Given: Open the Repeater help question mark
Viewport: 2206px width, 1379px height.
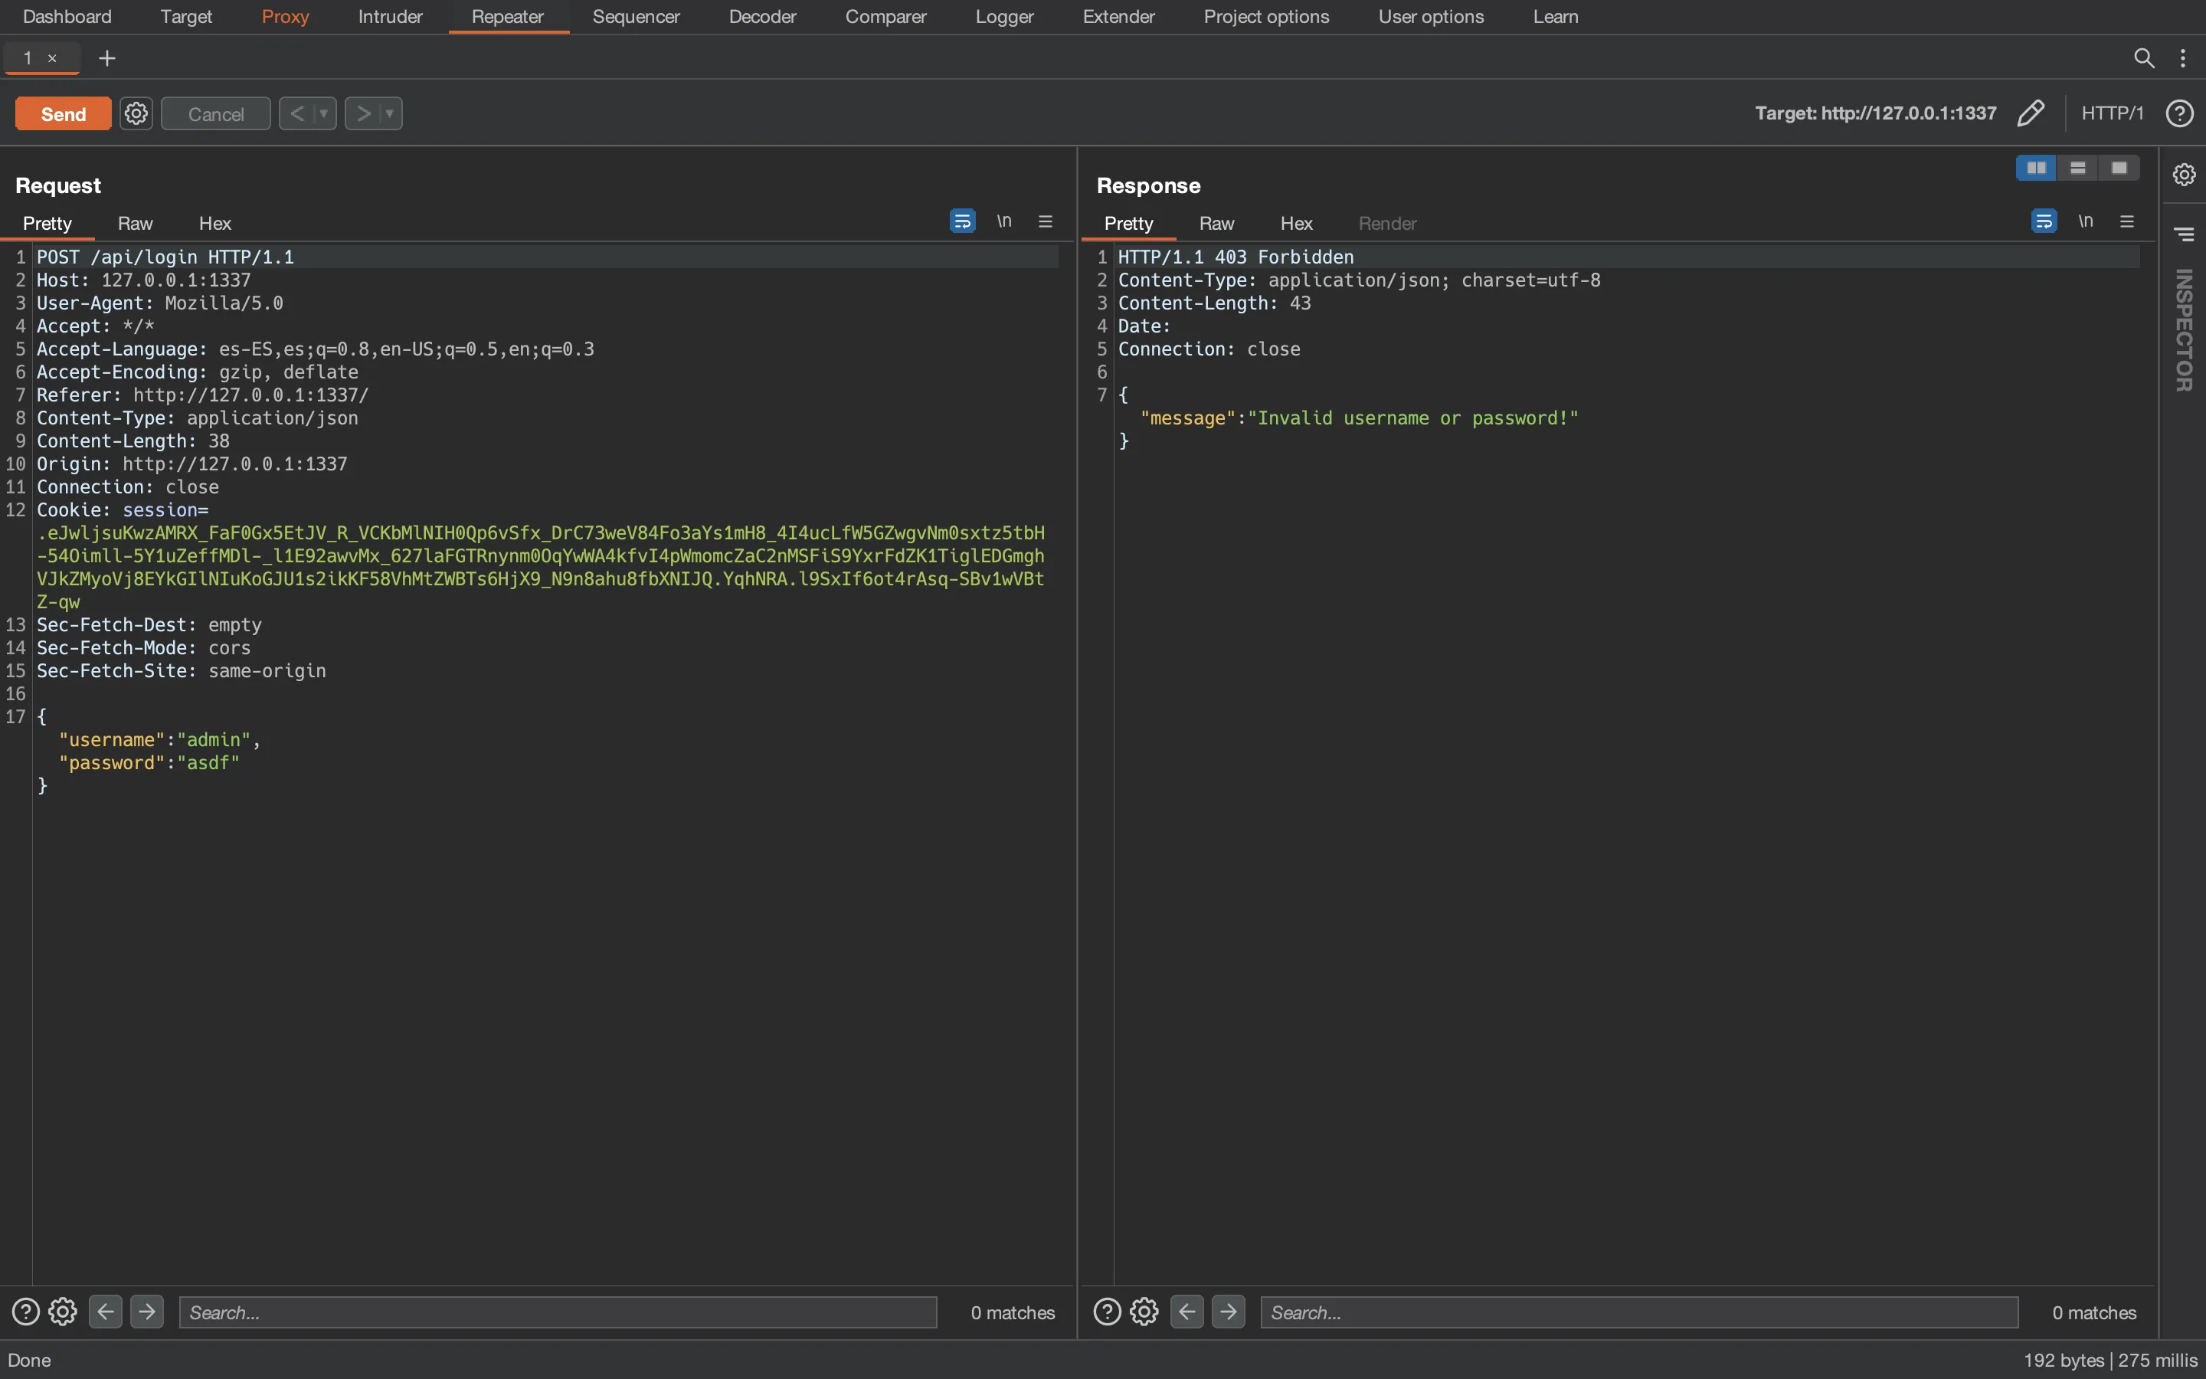Looking at the screenshot, I should coord(2179,113).
